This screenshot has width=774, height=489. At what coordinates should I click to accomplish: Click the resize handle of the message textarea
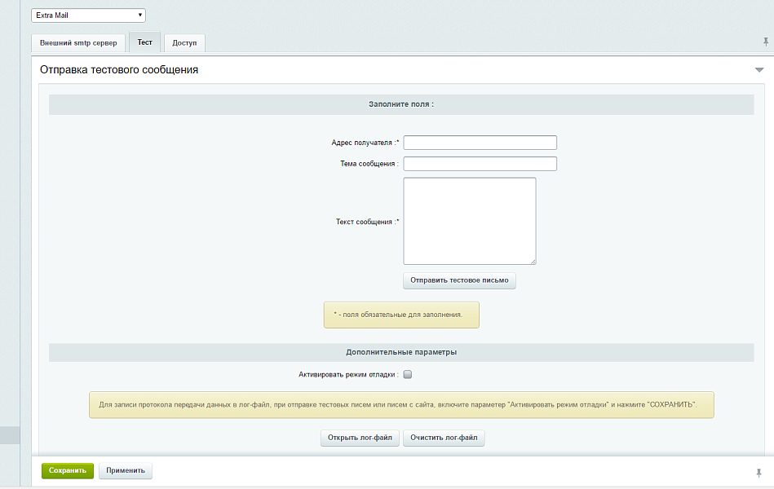click(x=533, y=261)
